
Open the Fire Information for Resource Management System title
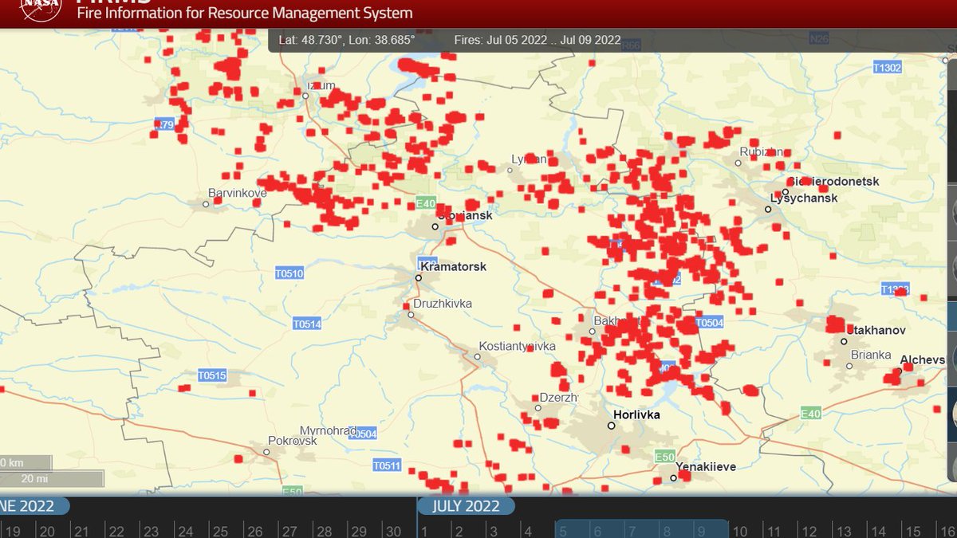(x=245, y=14)
